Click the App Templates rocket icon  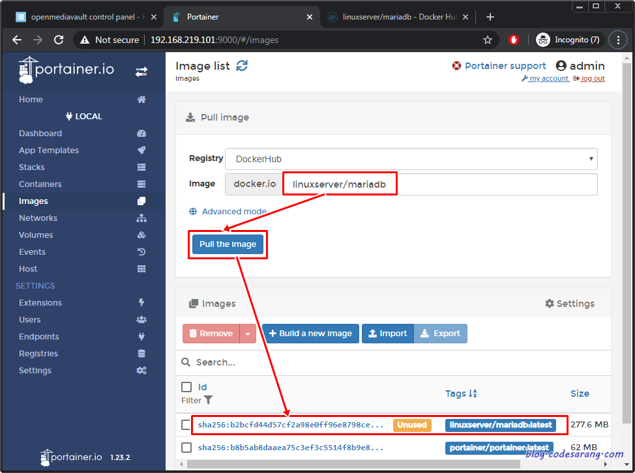tap(141, 150)
